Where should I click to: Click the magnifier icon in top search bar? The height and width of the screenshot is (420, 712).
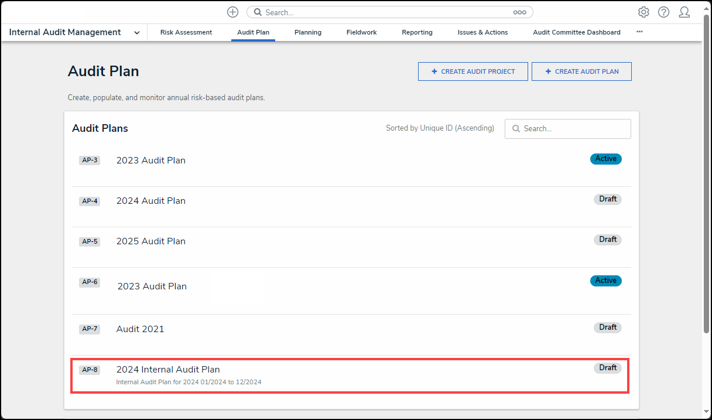pos(258,12)
